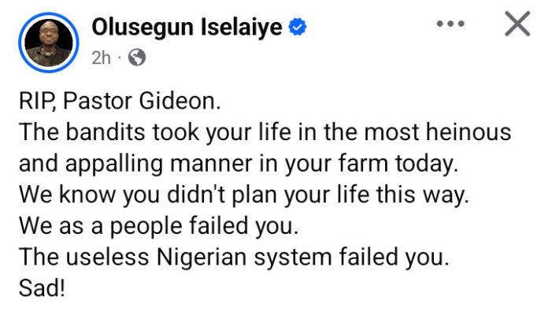The height and width of the screenshot is (326, 548).
Task: Open the three-dot post options menu
Action: 450,24
